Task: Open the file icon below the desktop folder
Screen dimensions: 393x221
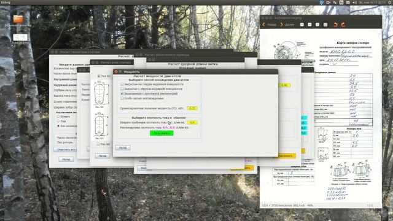Action: coord(20,37)
